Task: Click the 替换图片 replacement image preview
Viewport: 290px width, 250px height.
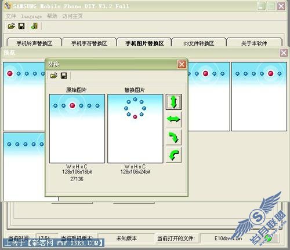Action: (135, 128)
